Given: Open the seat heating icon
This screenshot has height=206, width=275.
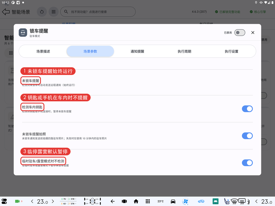Looking at the screenshot, I should [227, 201].
